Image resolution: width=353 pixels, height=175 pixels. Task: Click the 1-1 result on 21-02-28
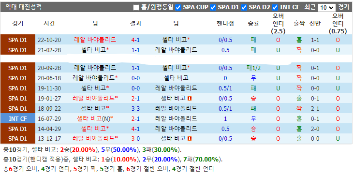(135, 50)
